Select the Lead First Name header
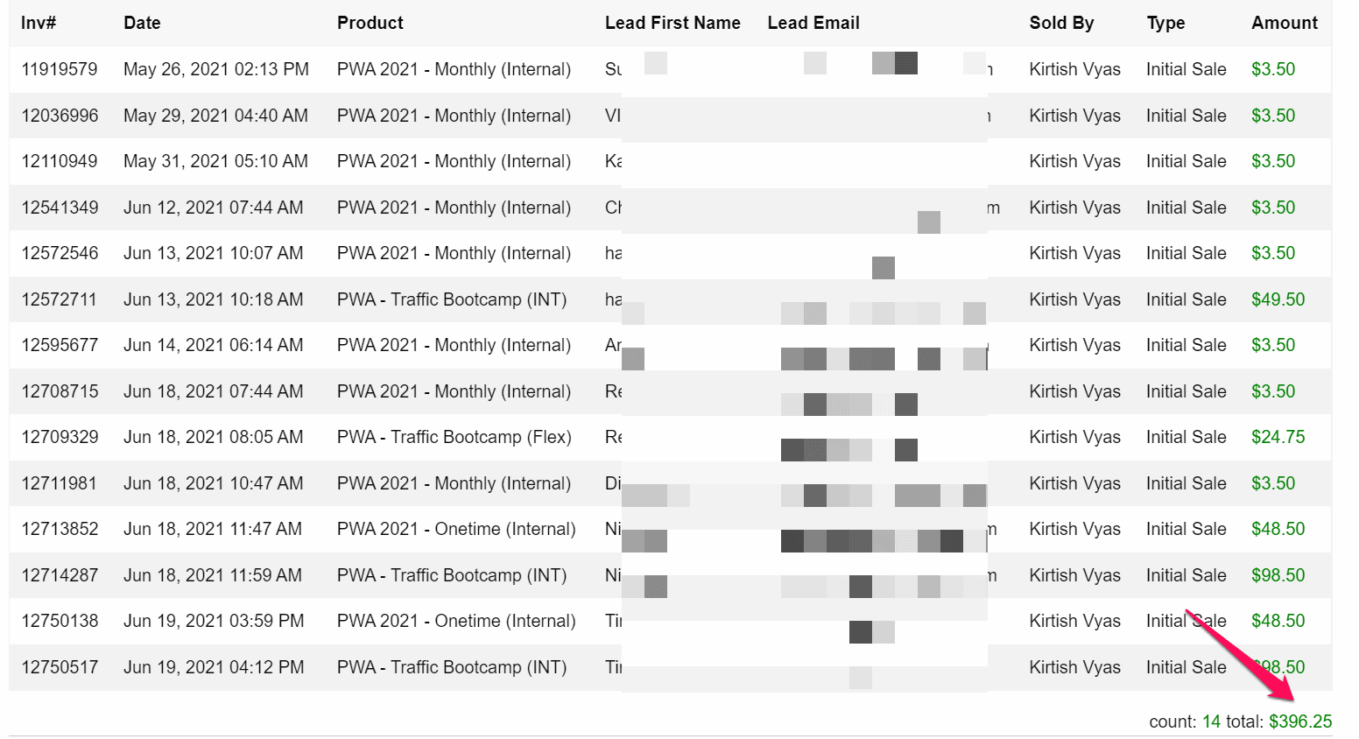 [x=672, y=23]
